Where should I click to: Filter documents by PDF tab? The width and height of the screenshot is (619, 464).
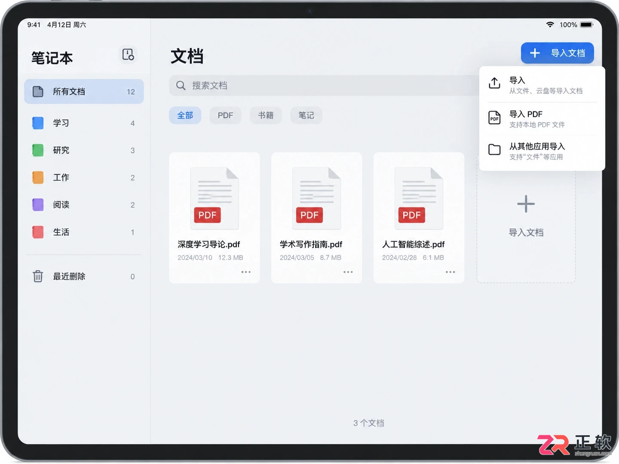click(x=225, y=116)
